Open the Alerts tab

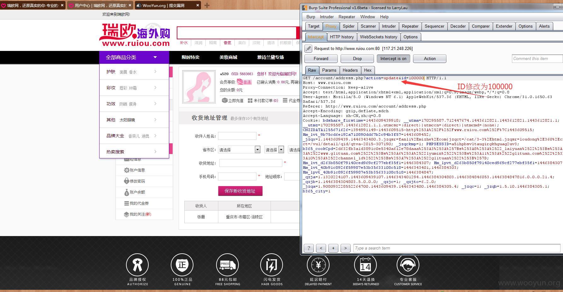pos(544,26)
